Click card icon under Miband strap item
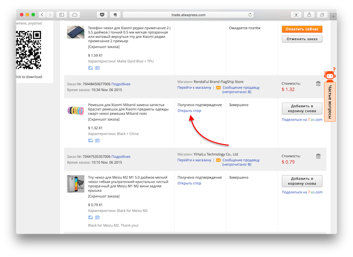Image resolution: width=353 pixels, height=257 pixels. 97,140
